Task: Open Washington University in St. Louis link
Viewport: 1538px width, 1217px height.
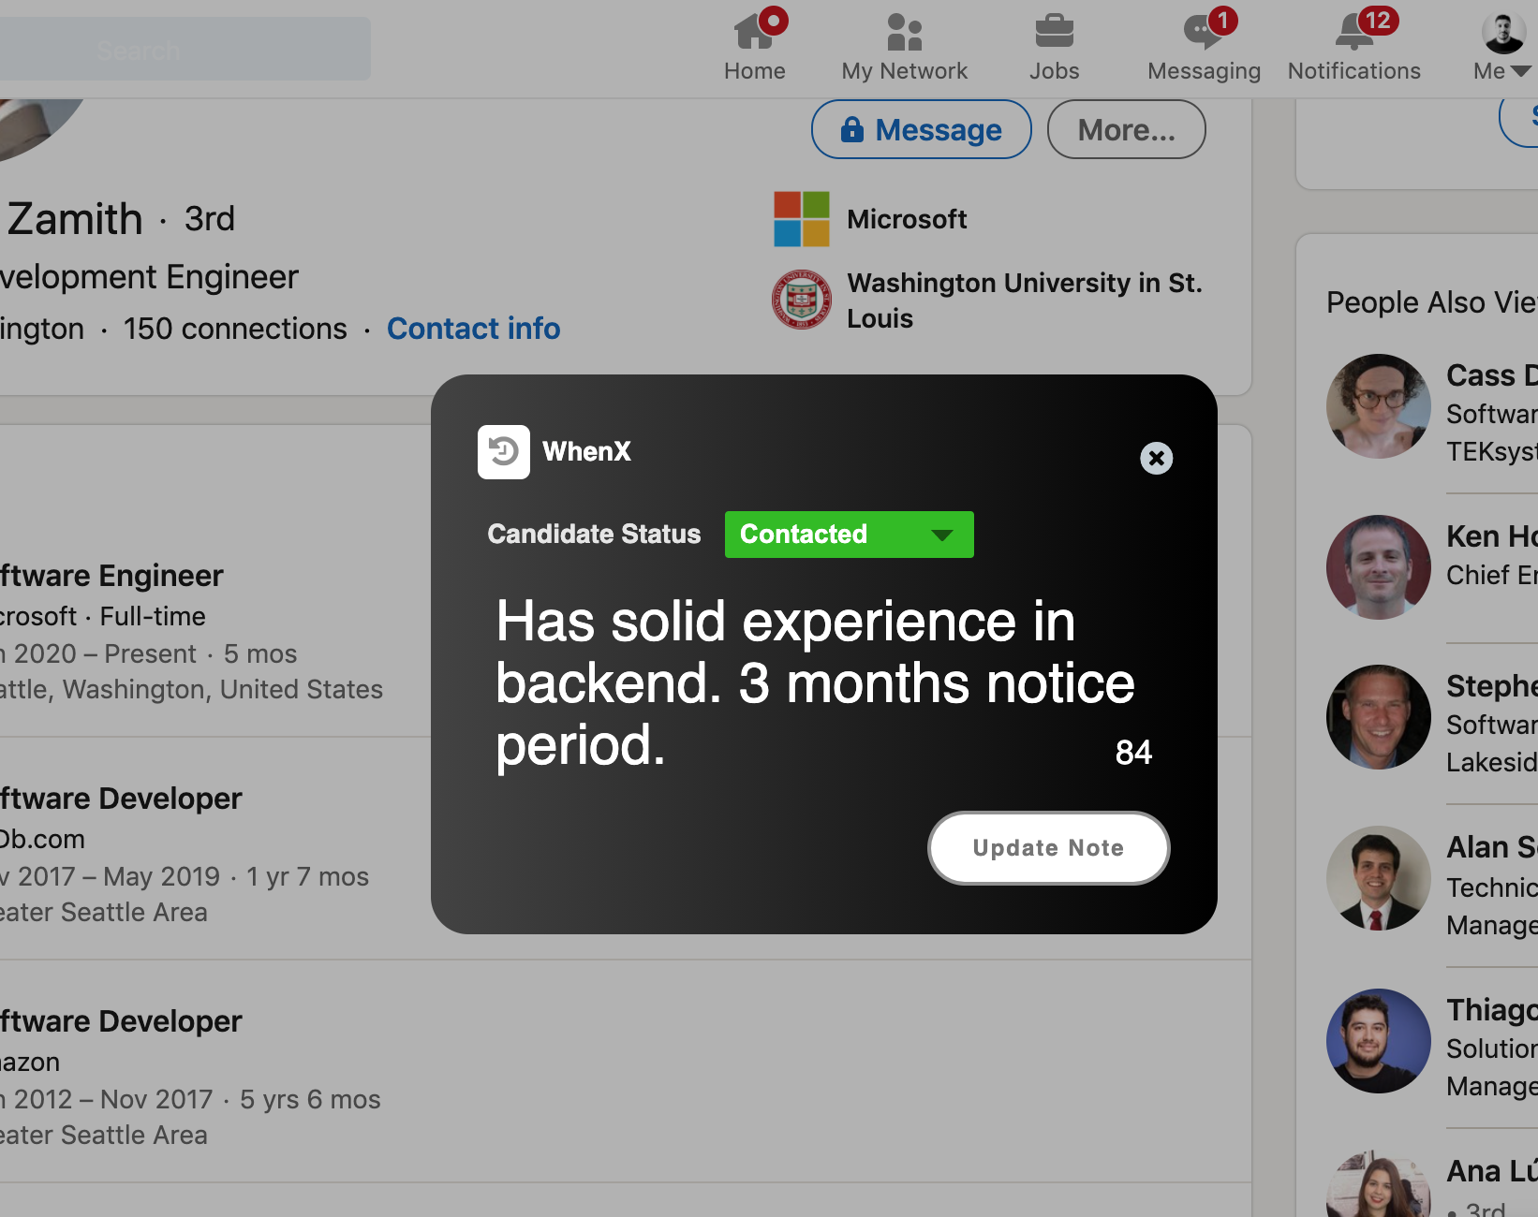Action: (x=1025, y=301)
